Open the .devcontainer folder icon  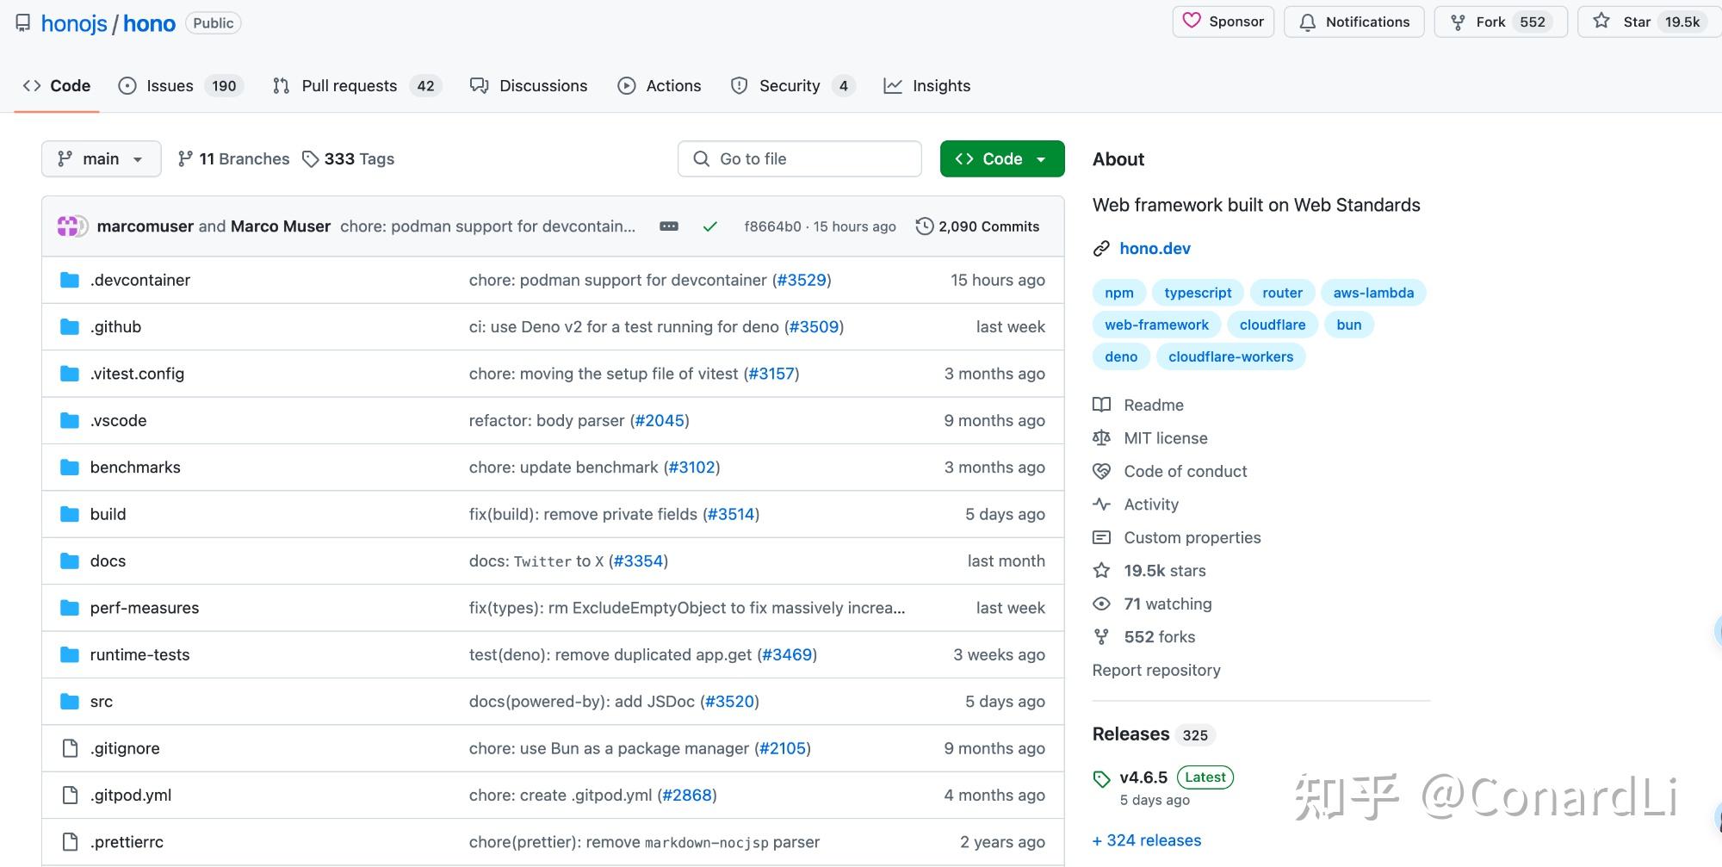click(70, 280)
